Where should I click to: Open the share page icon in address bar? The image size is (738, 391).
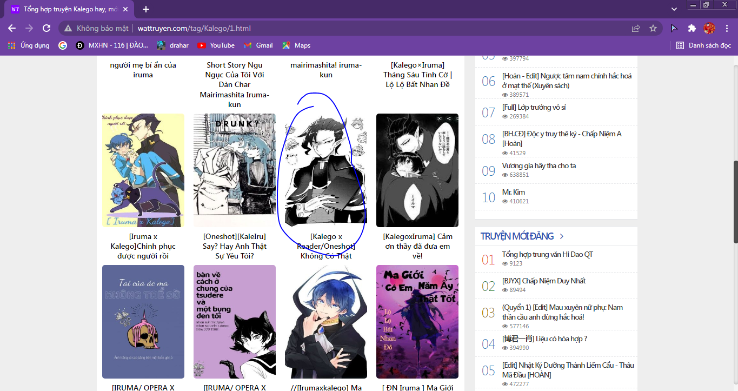[636, 28]
